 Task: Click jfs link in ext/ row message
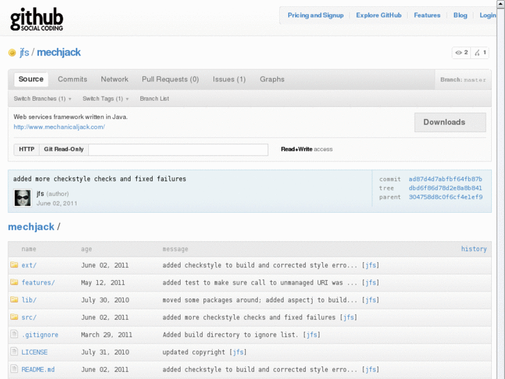(371, 265)
